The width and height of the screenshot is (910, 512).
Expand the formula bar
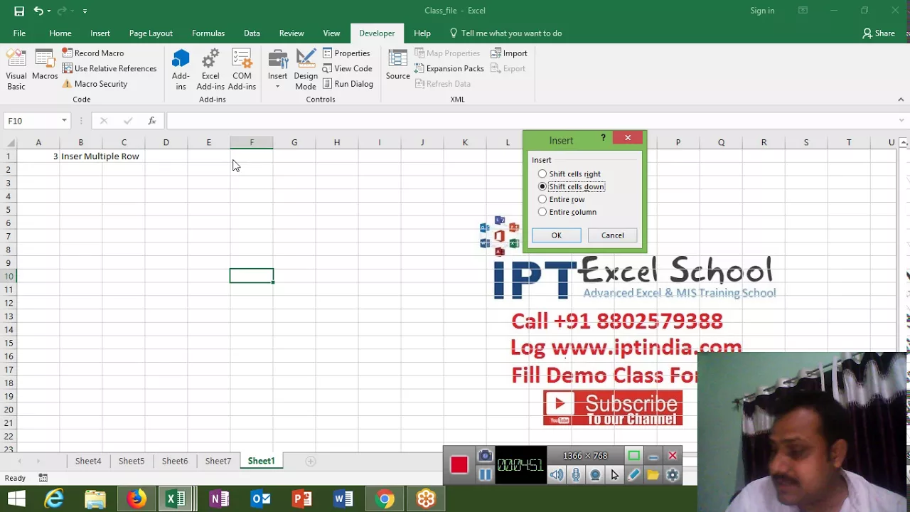coord(901,121)
